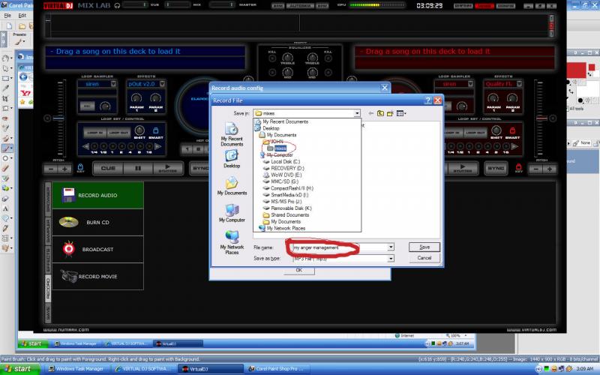The image size is (600, 375).
Task: Click the Save button in Record File dialog
Action: click(x=424, y=247)
